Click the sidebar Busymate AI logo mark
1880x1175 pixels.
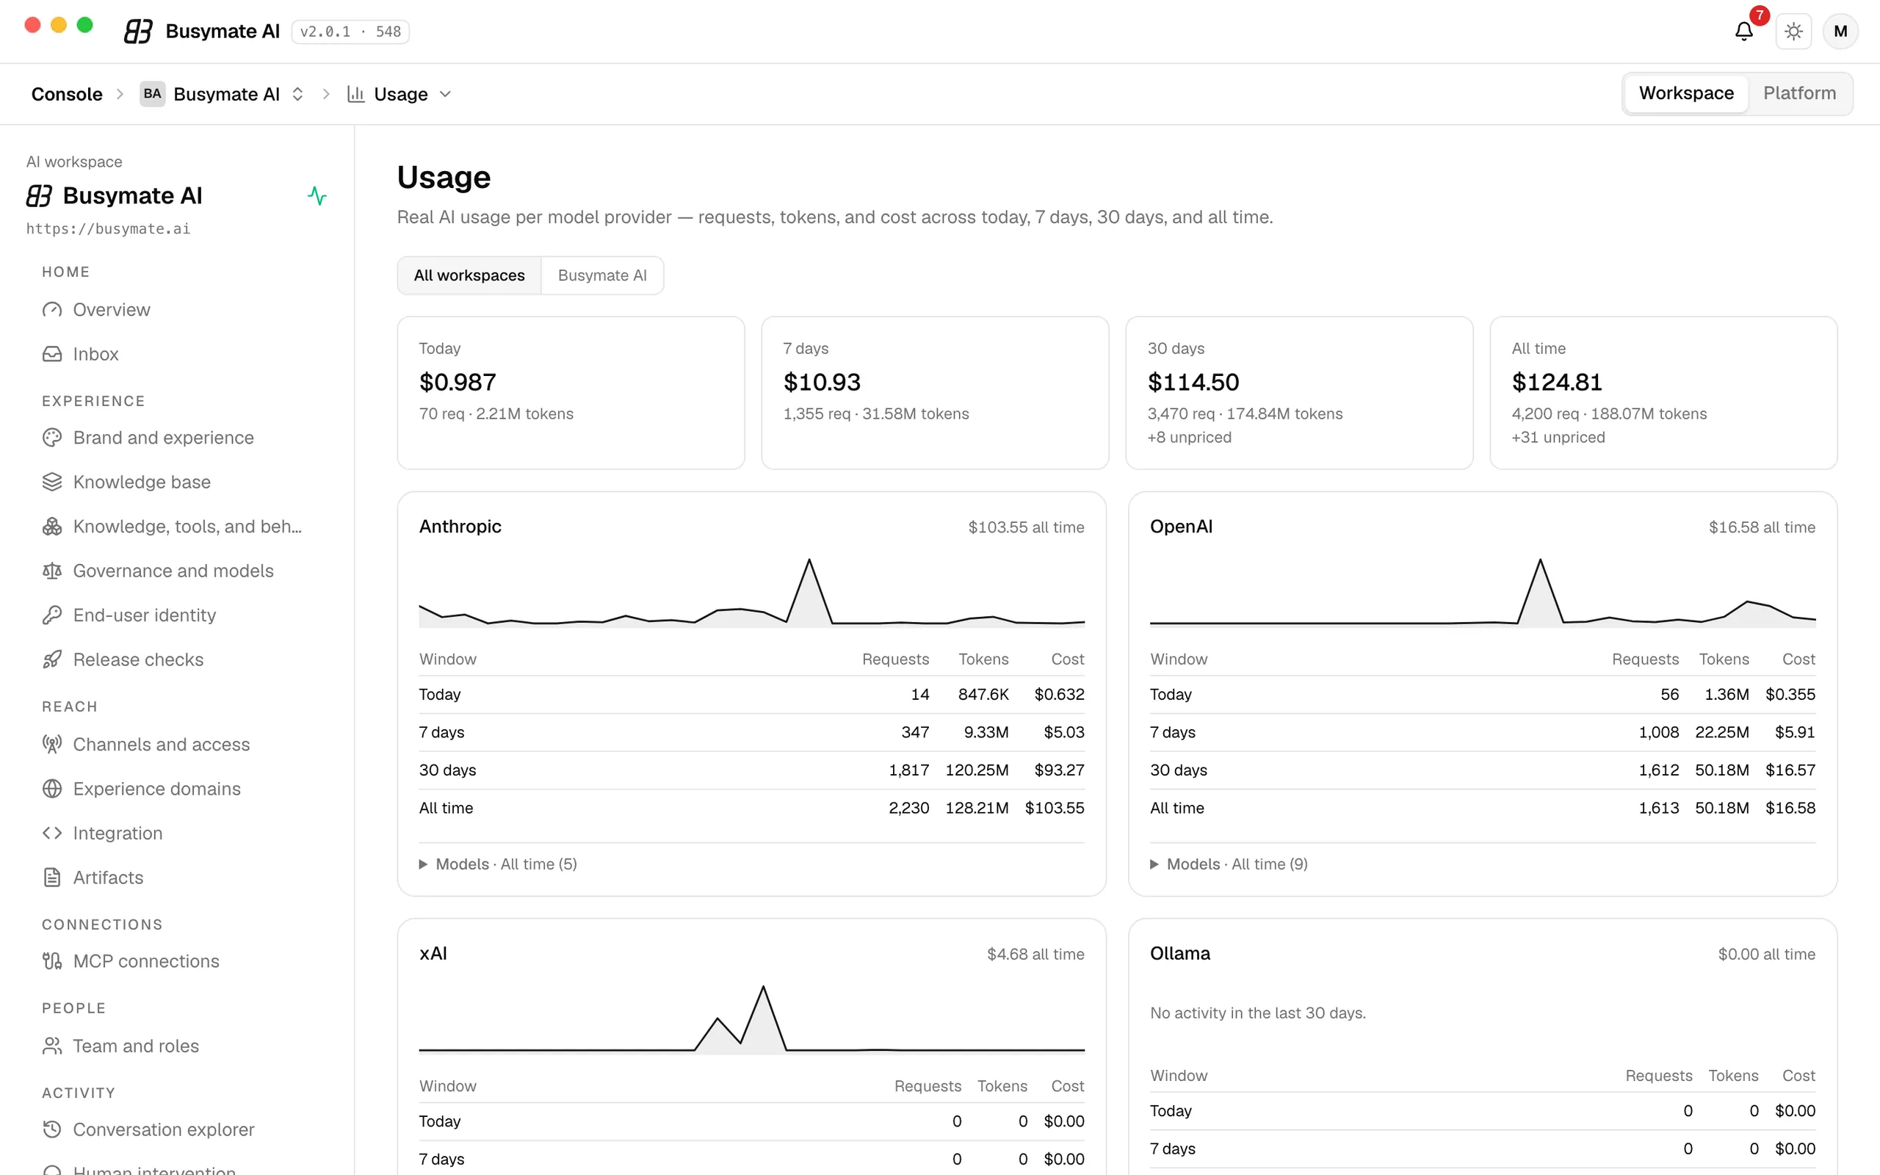[39, 196]
